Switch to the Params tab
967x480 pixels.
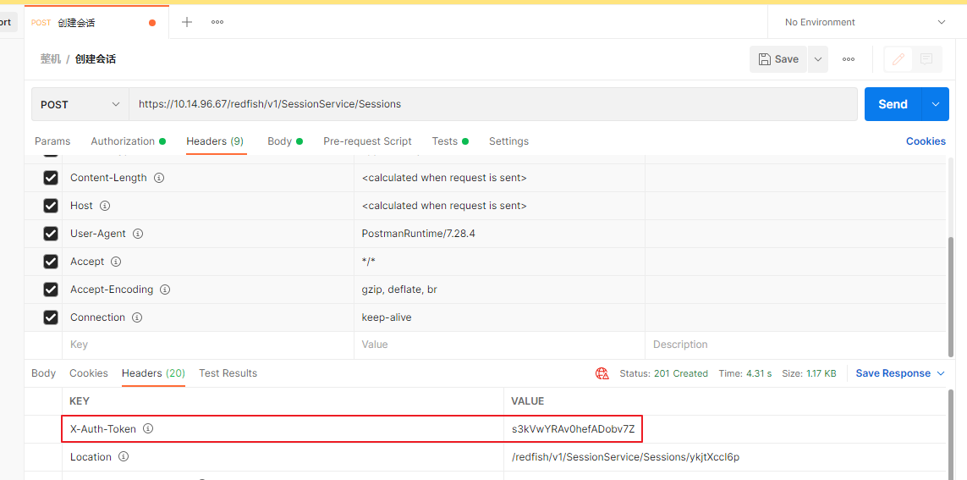point(52,141)
